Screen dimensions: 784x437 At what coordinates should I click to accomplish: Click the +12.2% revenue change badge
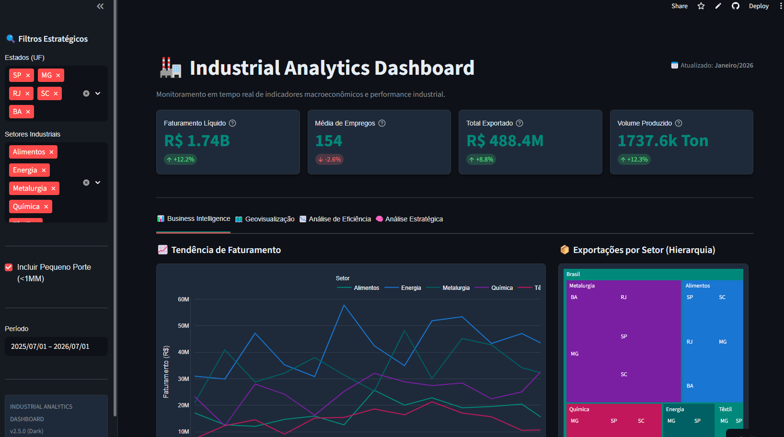coord(180,160)
